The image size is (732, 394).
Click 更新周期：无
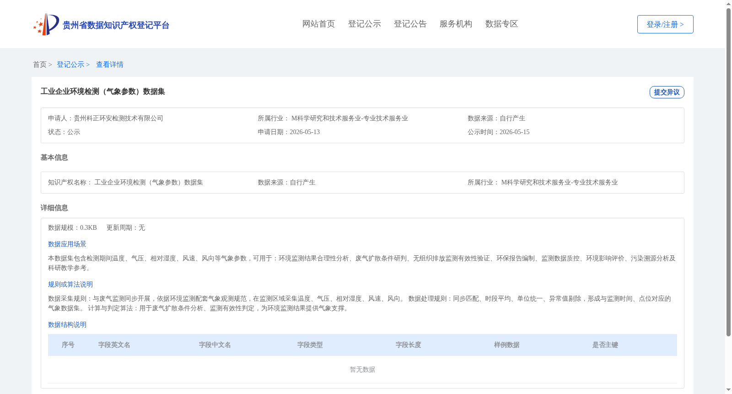click(126, 227)
